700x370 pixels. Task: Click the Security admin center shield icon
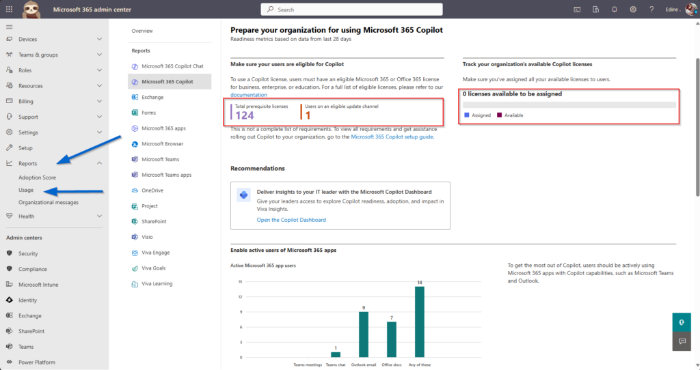pos(10,253)
